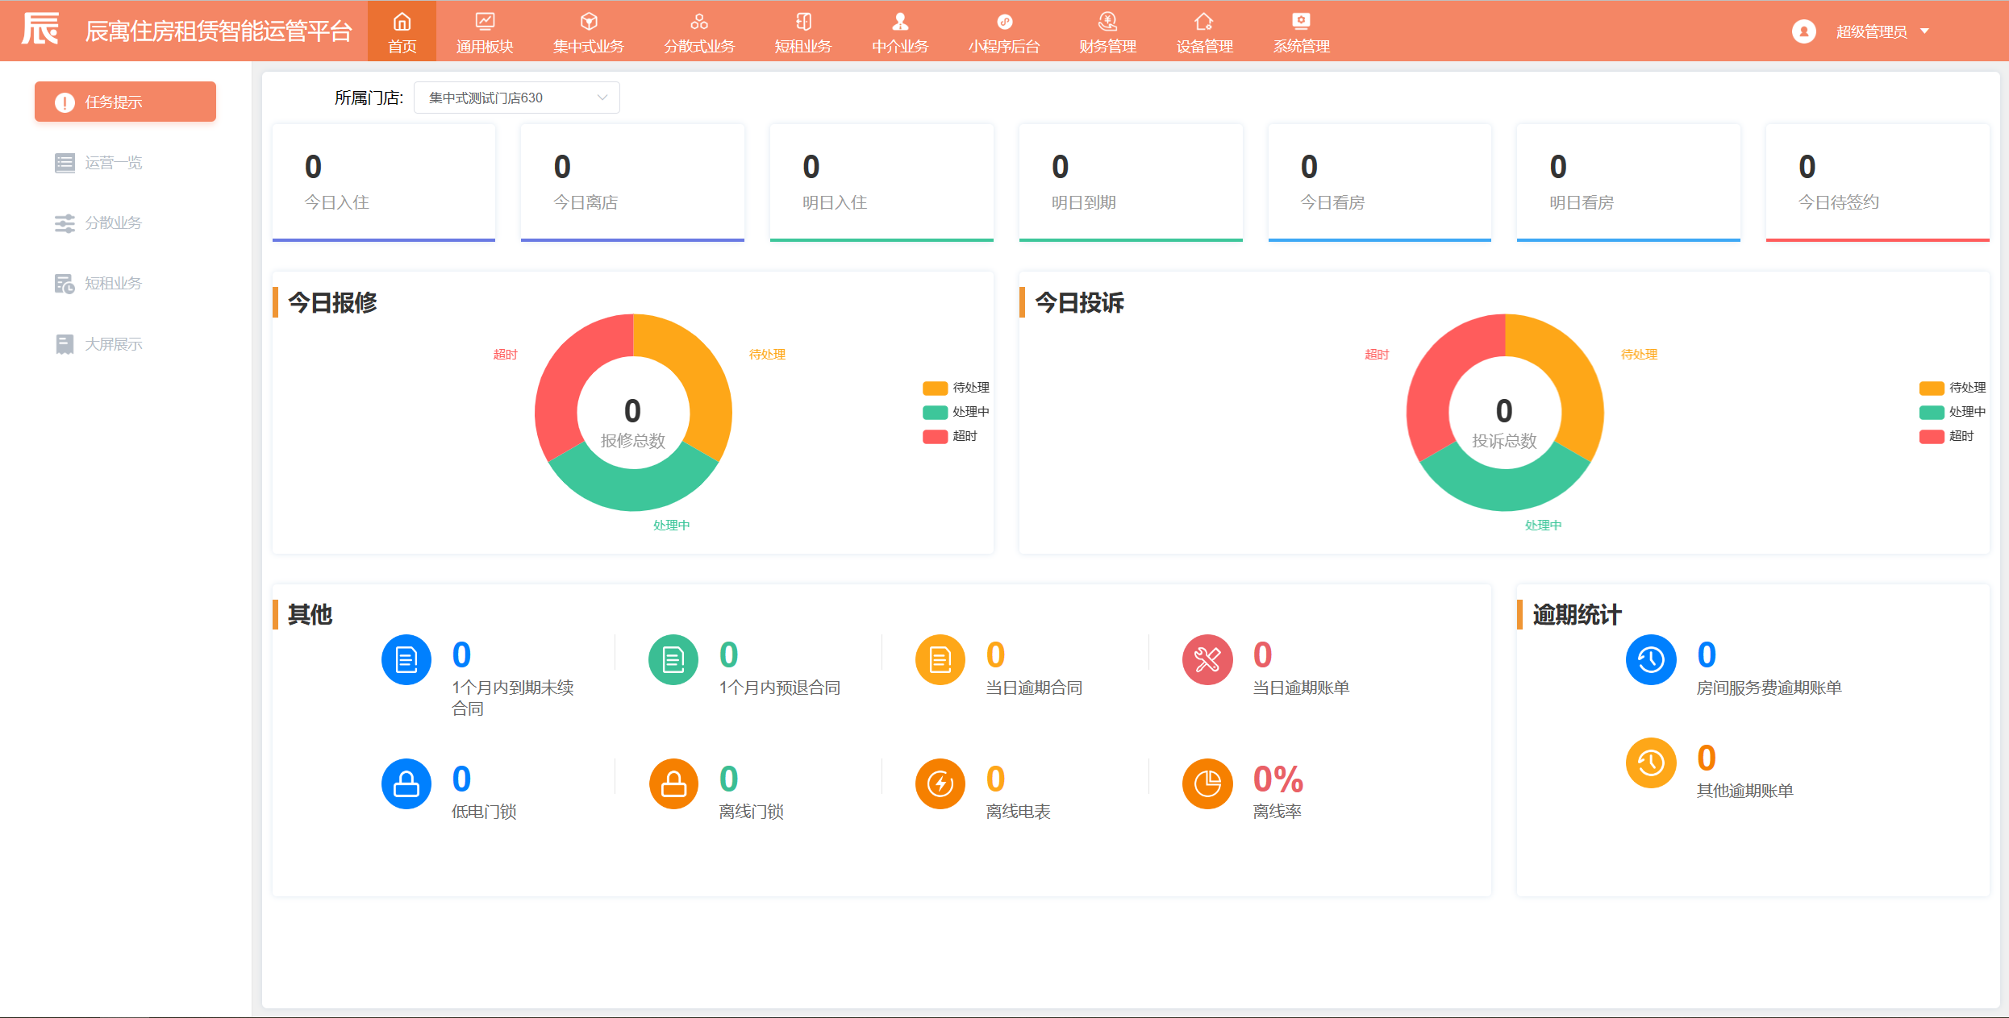Select 运营一览 in the sidebar
The image size is (2009, 1018).
point(113,163)
